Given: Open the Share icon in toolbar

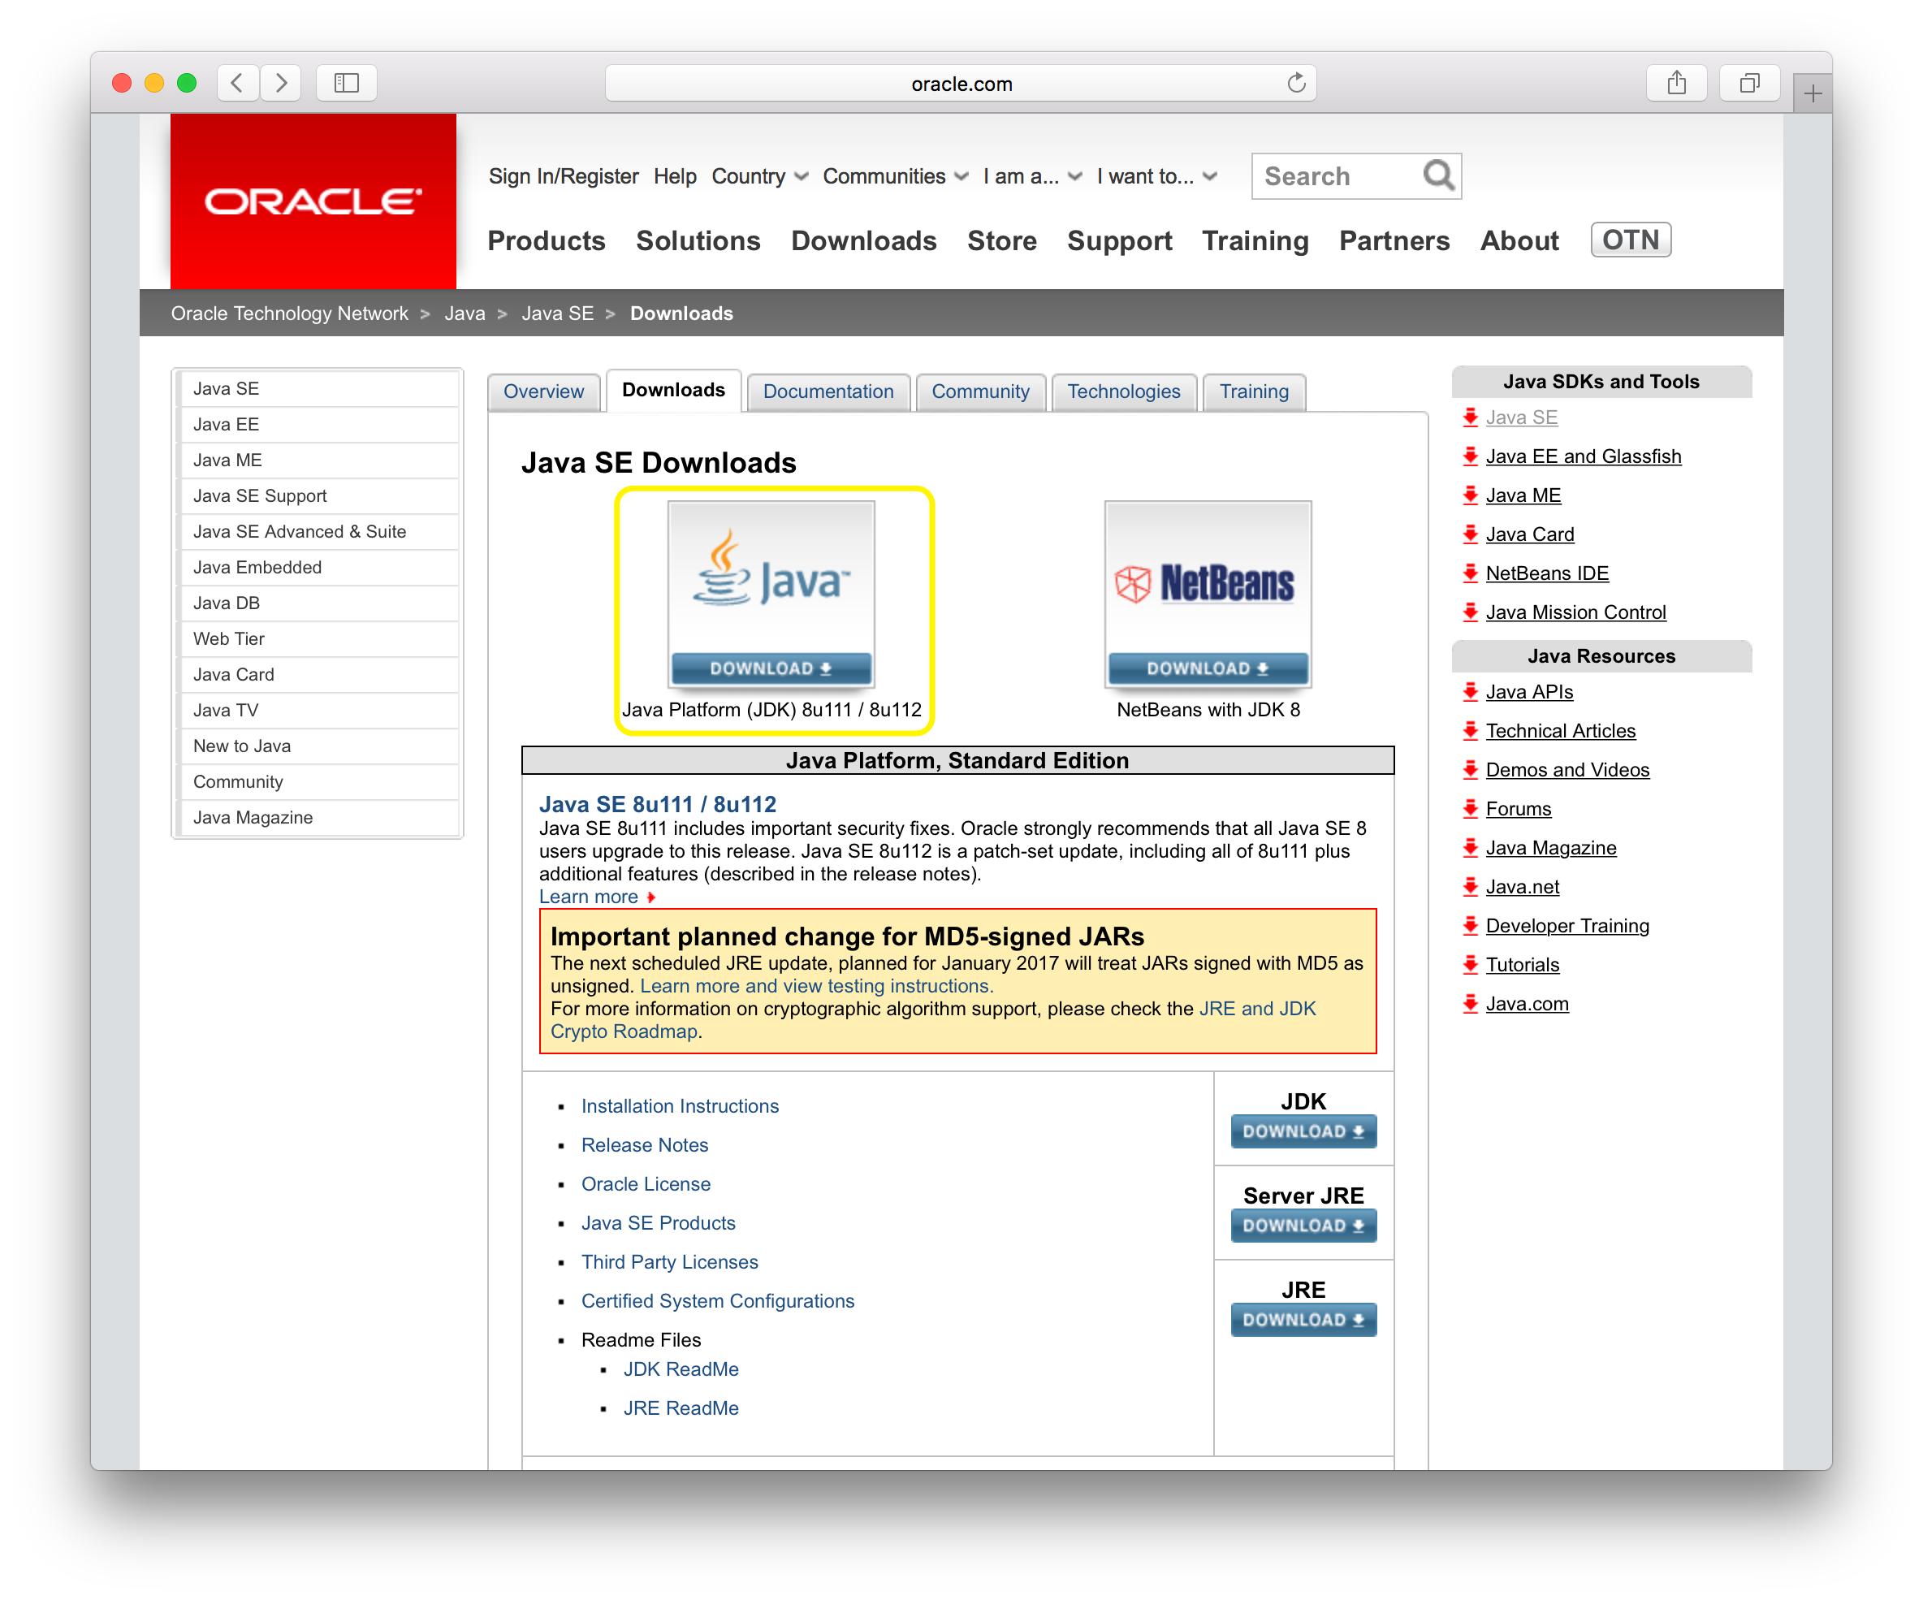Looking at the screenshot, I should pyautogui.click(x=1676, y=84).
